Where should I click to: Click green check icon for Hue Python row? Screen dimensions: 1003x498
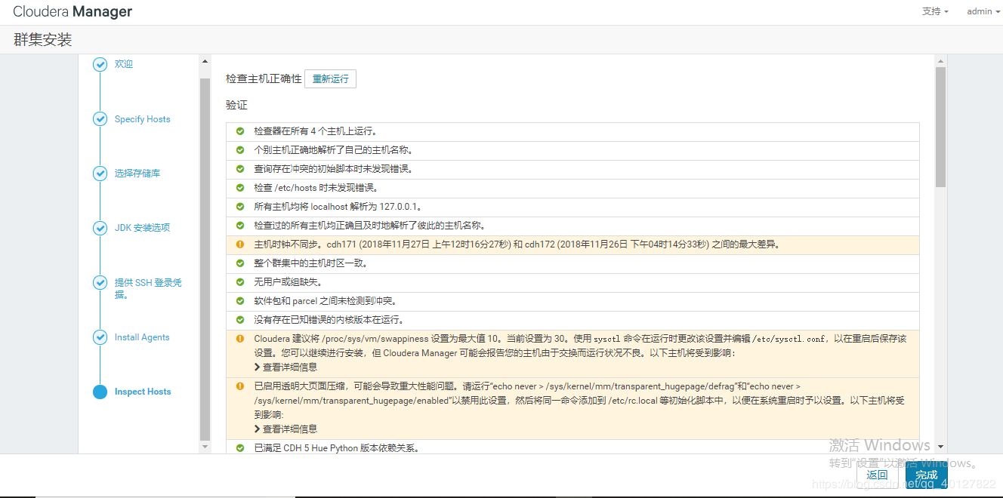point(240,448)
